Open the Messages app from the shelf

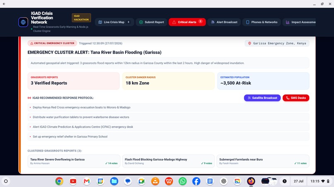(x=128, y=181)
